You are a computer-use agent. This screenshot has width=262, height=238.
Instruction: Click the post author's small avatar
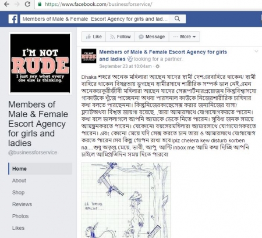coord(88,56)
